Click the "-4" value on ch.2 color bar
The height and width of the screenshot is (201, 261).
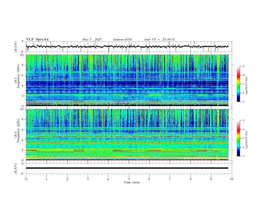tap(243, 129)
